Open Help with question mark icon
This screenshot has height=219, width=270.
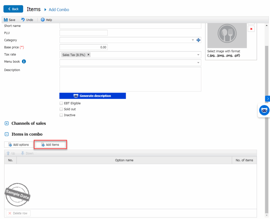point(43,20)
